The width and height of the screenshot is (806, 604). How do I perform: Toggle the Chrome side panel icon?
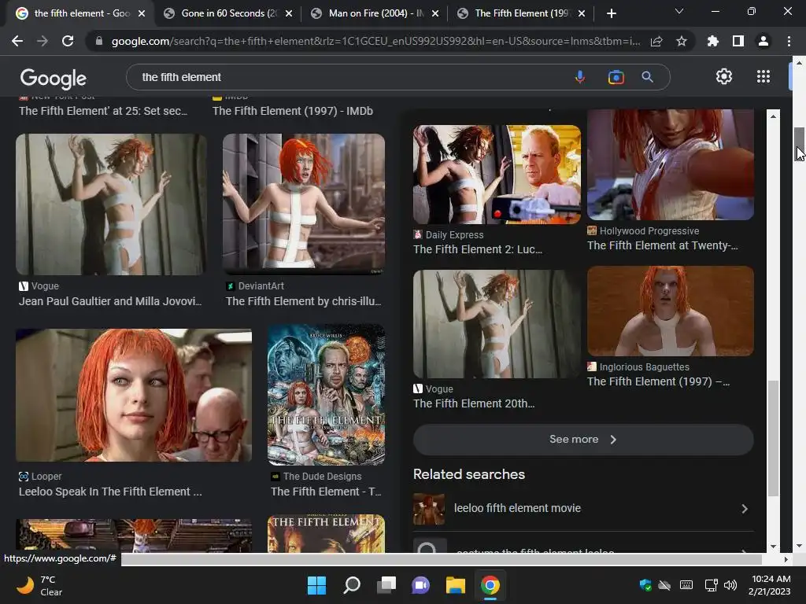coord(738,41)
